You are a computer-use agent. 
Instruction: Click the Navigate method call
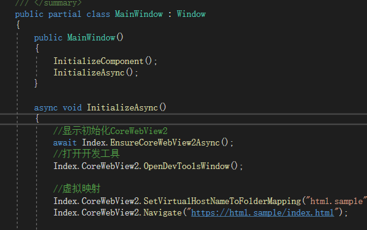coord(162,212)
